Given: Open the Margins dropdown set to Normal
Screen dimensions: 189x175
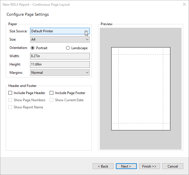Looking at the screenshot, I should click(x=60, y=73).
